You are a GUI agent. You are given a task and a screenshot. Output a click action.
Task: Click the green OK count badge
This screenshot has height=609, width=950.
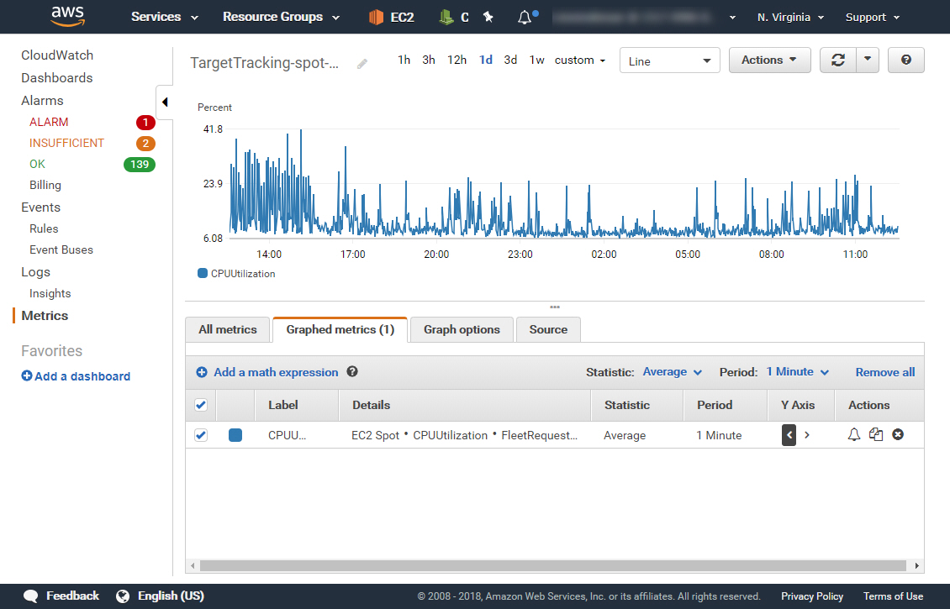coord(140,165)
